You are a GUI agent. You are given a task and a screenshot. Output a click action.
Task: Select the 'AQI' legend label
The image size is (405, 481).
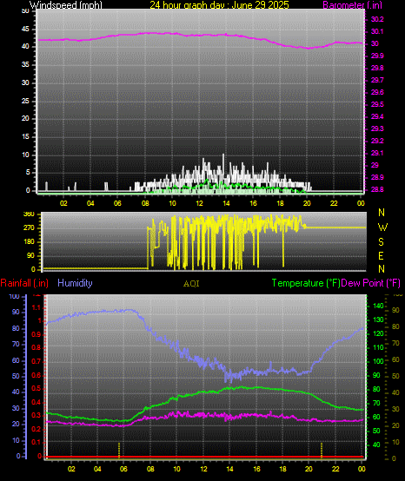(x=191, y=283)
